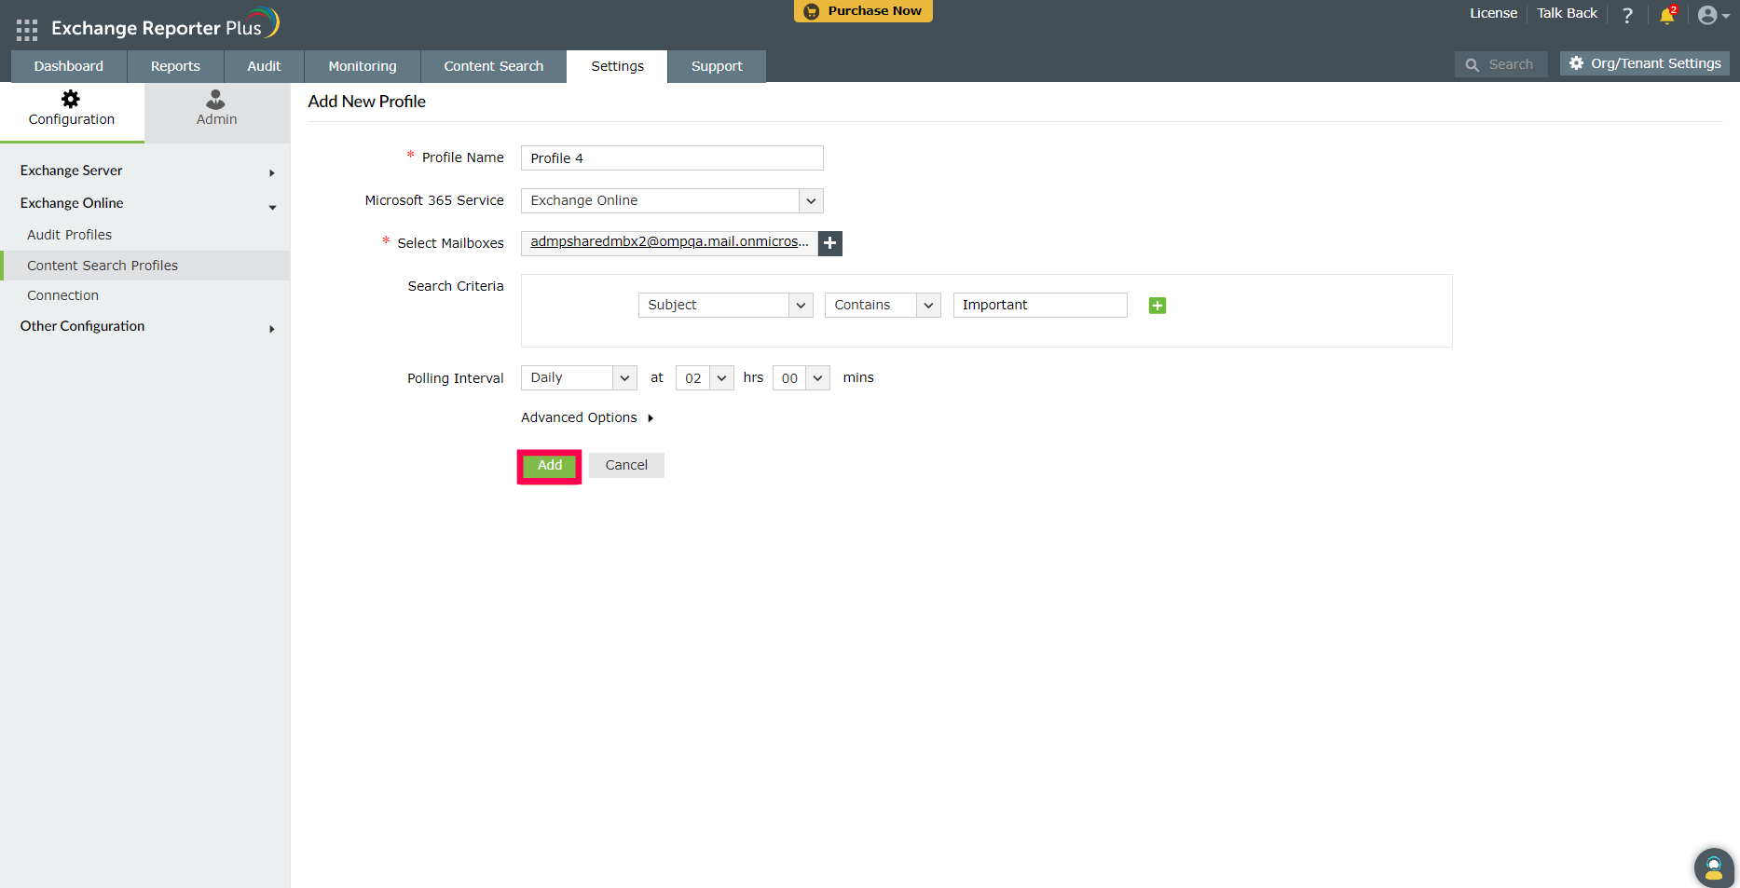Select the Settings tab
The image size is (1740, 888).
[x=617, y=66]
